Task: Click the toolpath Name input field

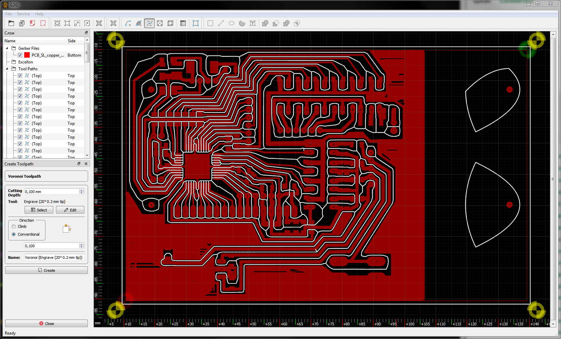Action: click(x=54, y=257)
